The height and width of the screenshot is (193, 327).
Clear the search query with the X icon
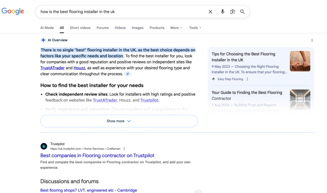pos(210,11)
